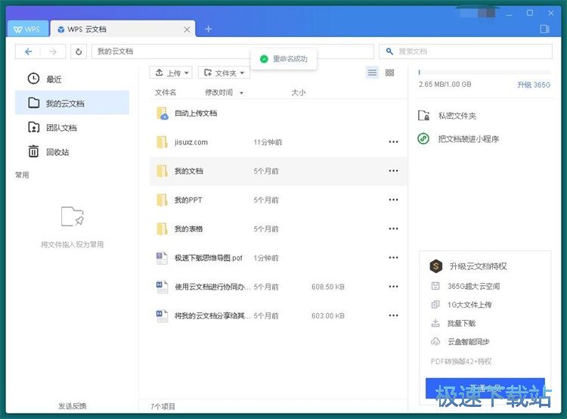Select 我的云文档 in the sidebar

point(72,103)
